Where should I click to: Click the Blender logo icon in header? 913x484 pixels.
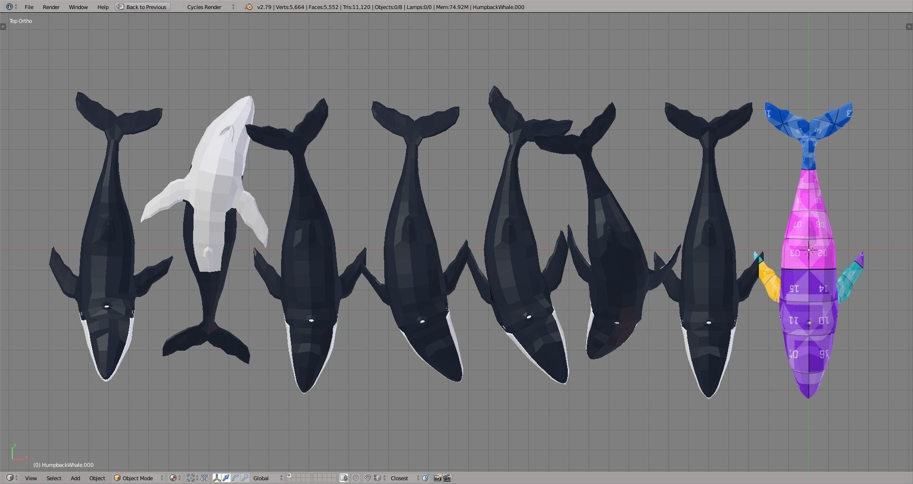tap(248, 7)
